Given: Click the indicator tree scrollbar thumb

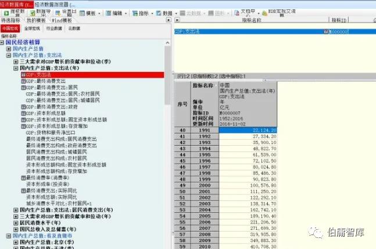Looking at the screenshot, I should pyautogui.click(x=167, y=75).
